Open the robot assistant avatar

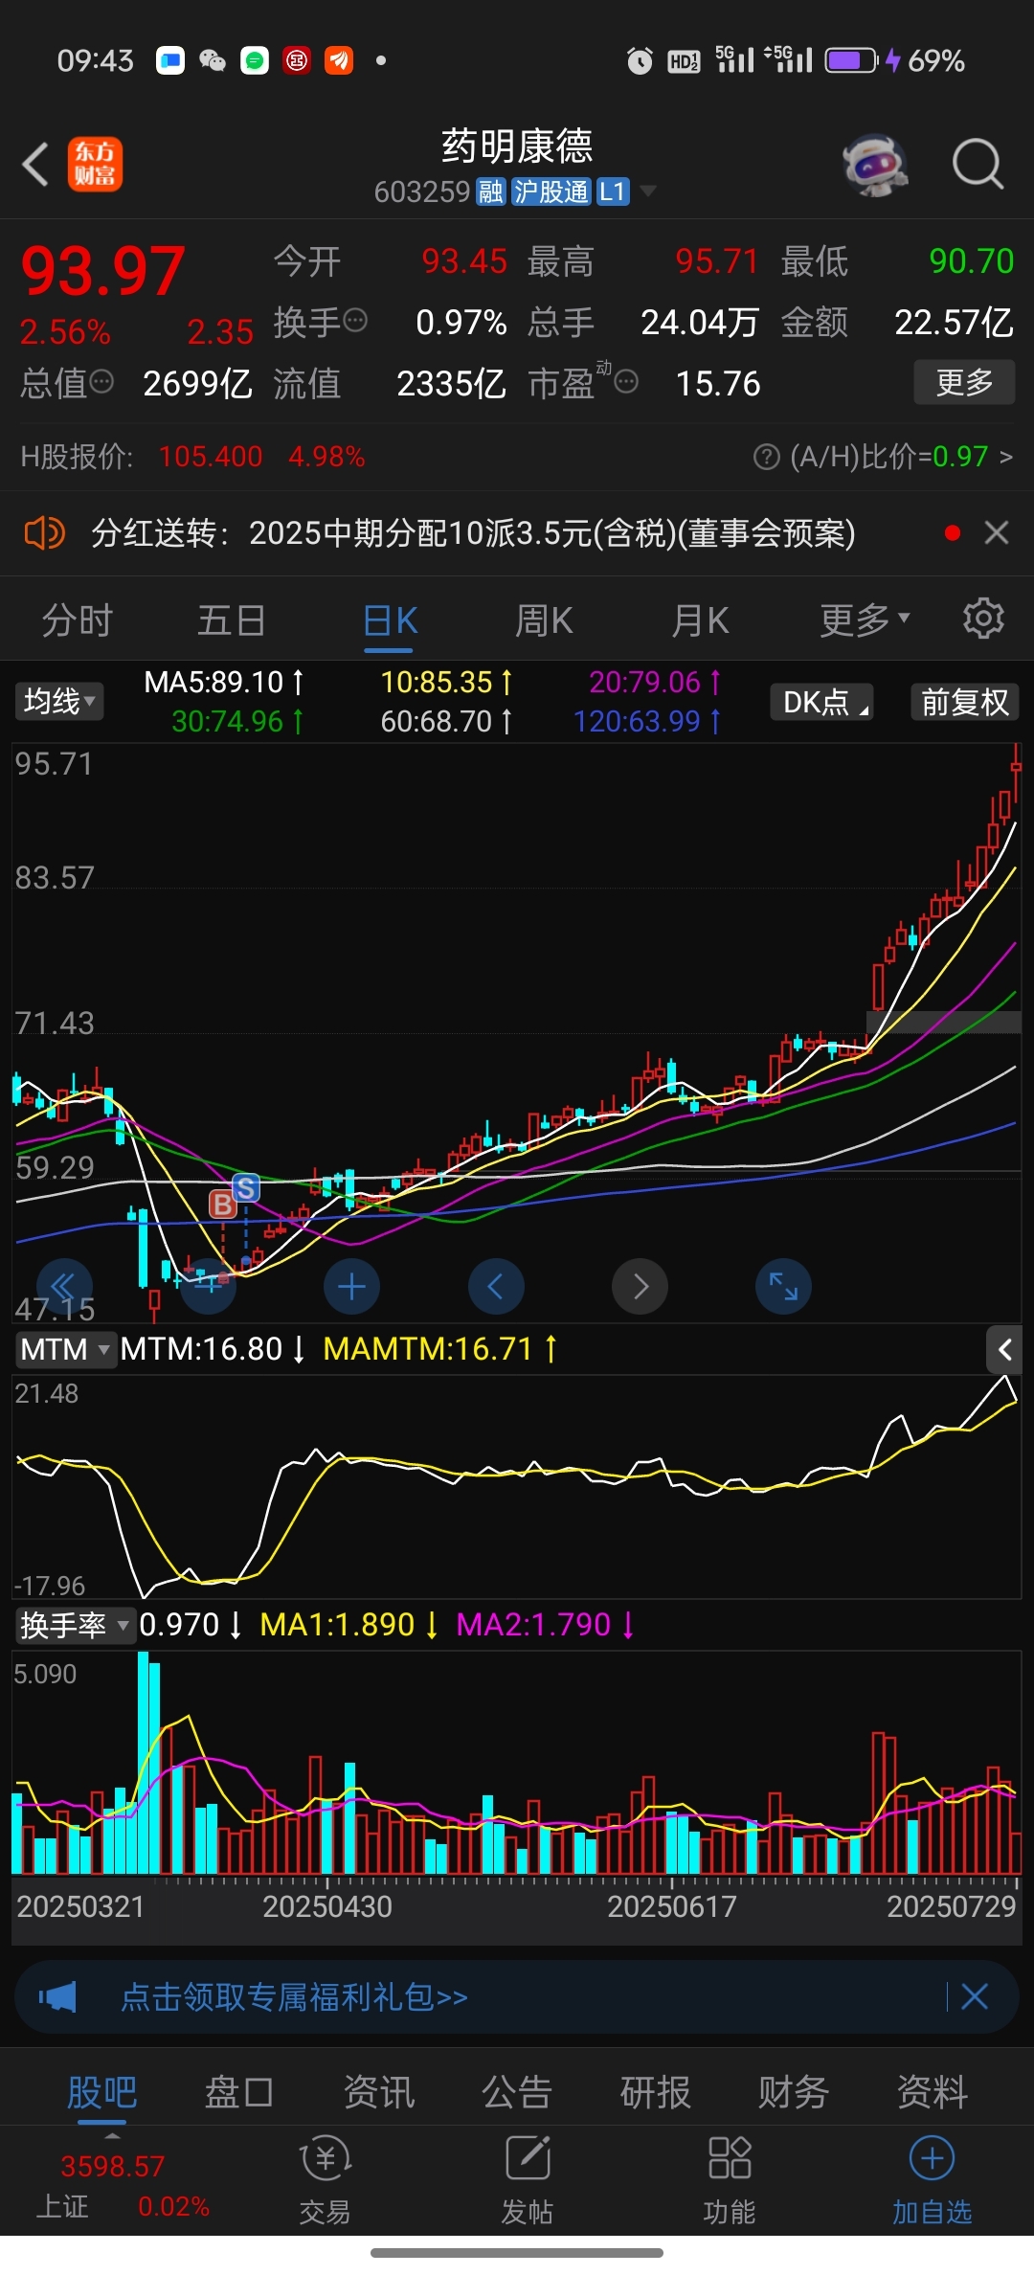click(875, 164)
